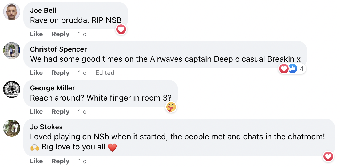Viewport: 340px width, 167px height.
Task: Reply to Joe Bell's comment
Action: (60, 34)
